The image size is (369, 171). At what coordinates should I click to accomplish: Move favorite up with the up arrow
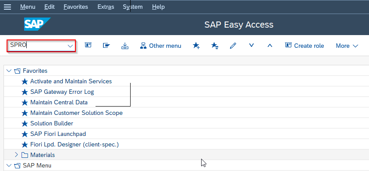coord(270,45)
